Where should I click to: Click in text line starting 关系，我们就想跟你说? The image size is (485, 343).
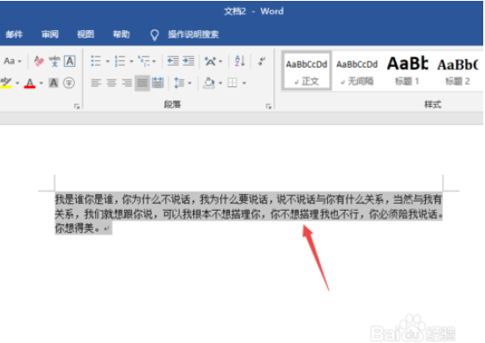coord(249,214)
